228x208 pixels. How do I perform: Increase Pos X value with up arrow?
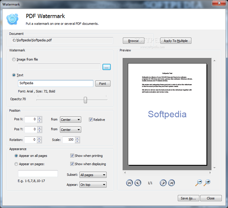[40, 118]
